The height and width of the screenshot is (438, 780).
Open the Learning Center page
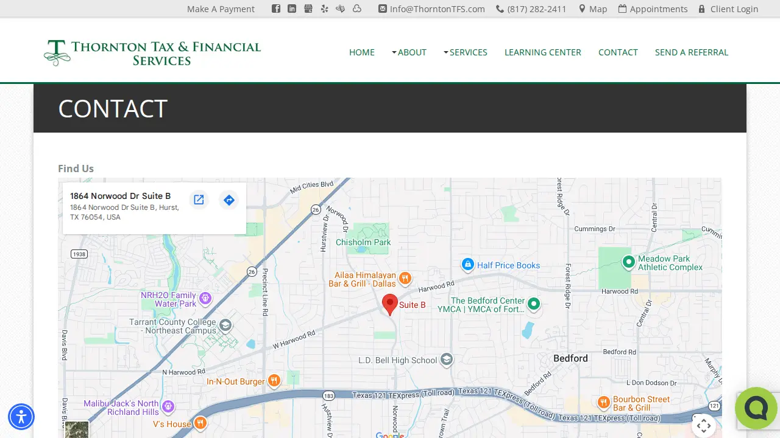point(543,52)
